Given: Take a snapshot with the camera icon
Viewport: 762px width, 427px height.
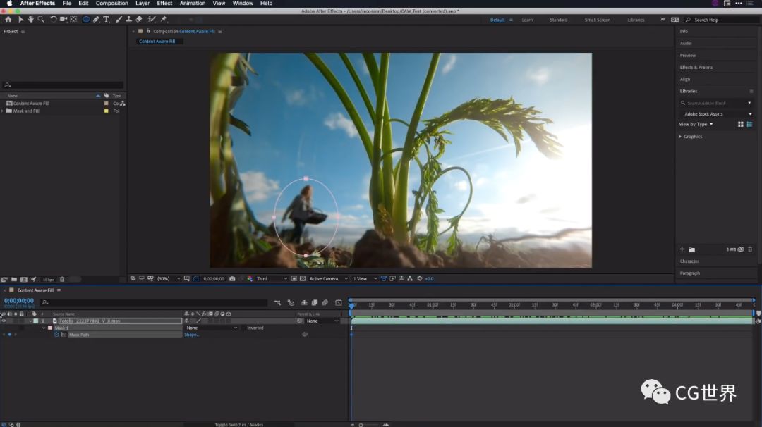Looking at the screenshot, I should pos(232,278).
